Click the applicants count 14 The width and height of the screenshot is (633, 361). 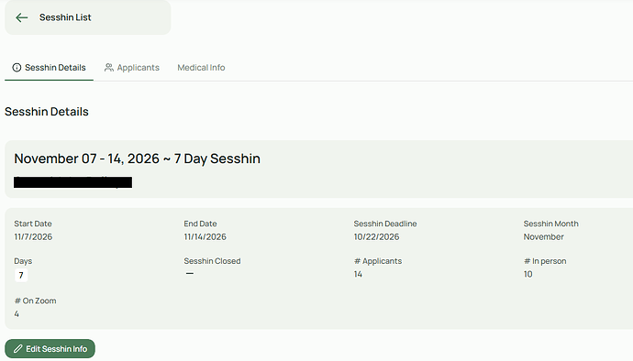click(358, 274)
